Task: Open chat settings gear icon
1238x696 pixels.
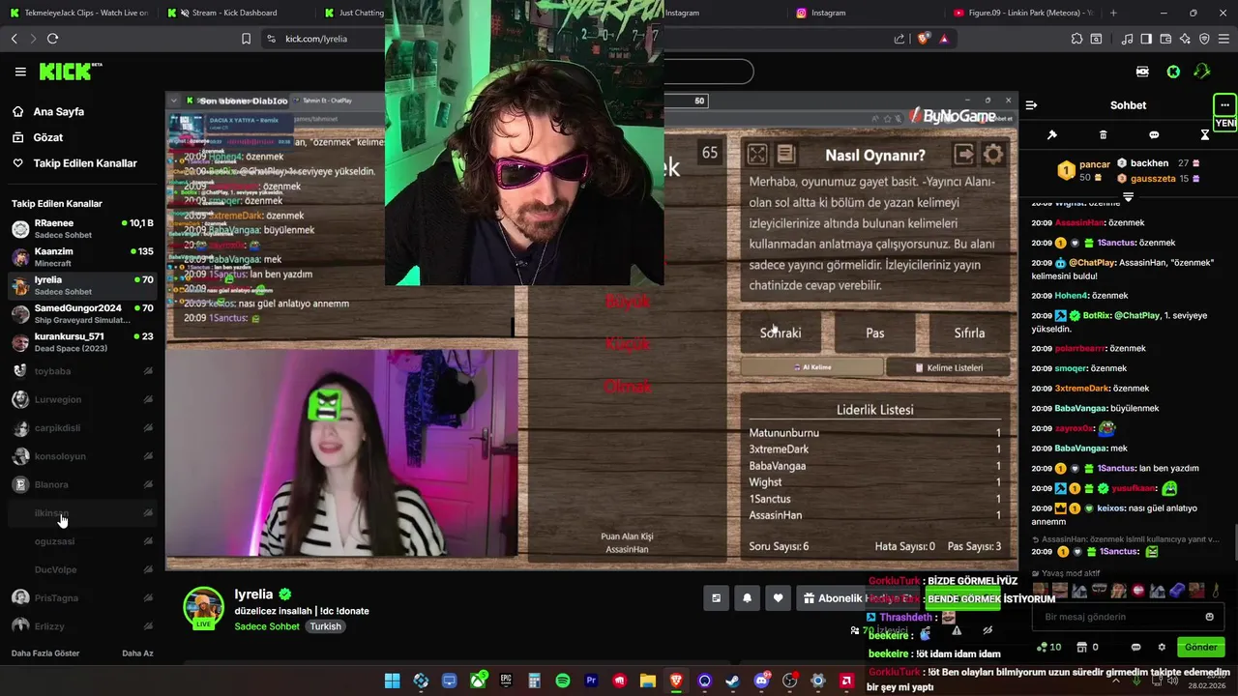Action: (x=1162, y=647)
